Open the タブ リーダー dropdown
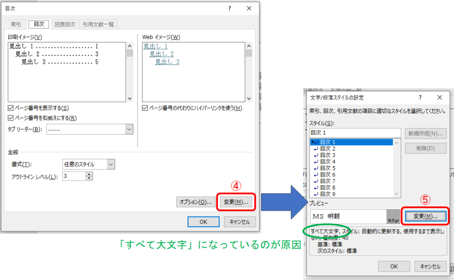 (129, 129)
